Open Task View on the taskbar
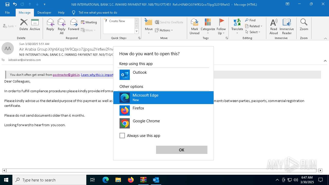This screenshot has height=185, width=329. tap(93, 180)
